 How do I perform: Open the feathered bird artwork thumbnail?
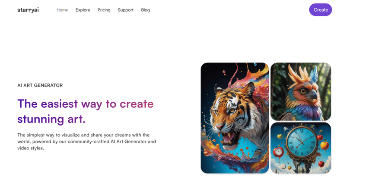(x=301, y=91)
